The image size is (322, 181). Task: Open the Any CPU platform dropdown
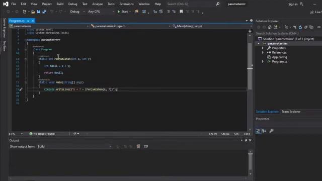point(101,12)
